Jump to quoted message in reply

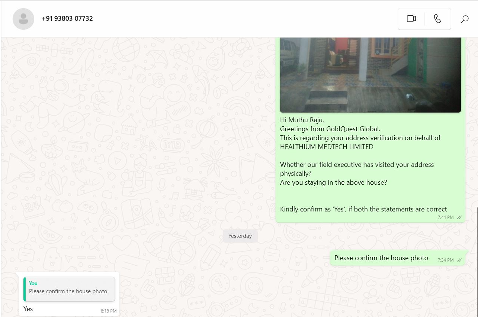pyautogui.click(x=69, y=288)
